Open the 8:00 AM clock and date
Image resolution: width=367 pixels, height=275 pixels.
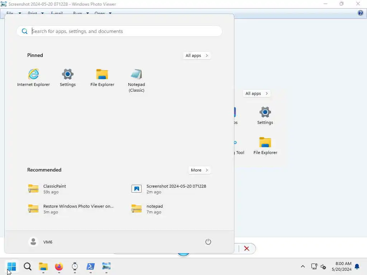(x=342, y=266)
